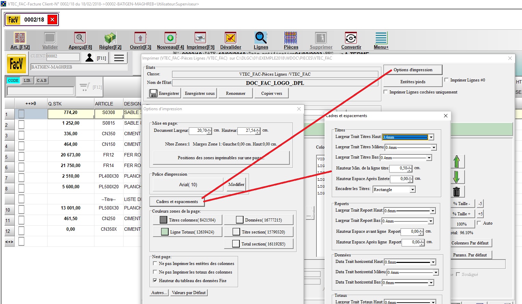Select the CODE search tab

pyautogui.click(x=13, y=80)
